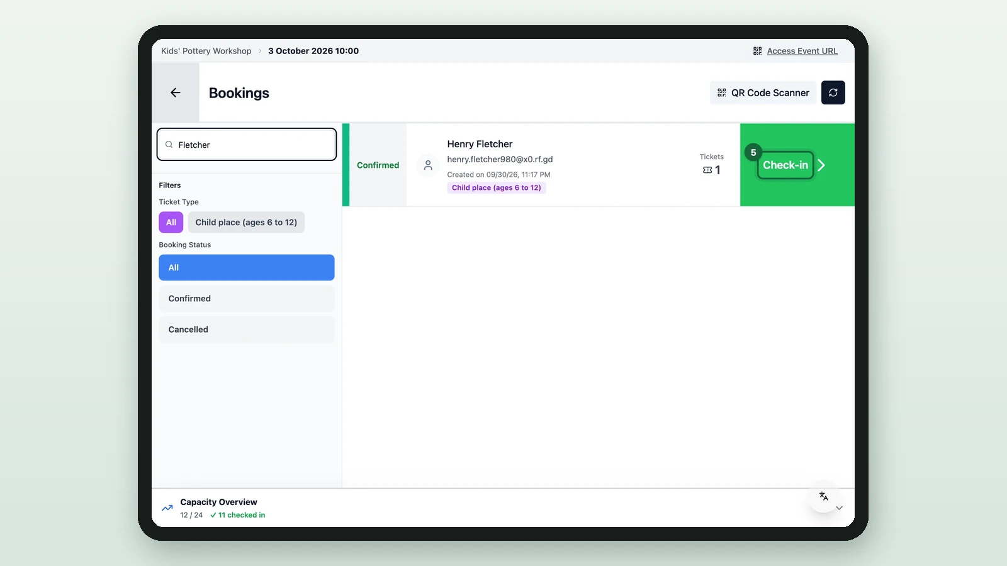
Task: Click the 11 checked in text
Action: [242, 515]
